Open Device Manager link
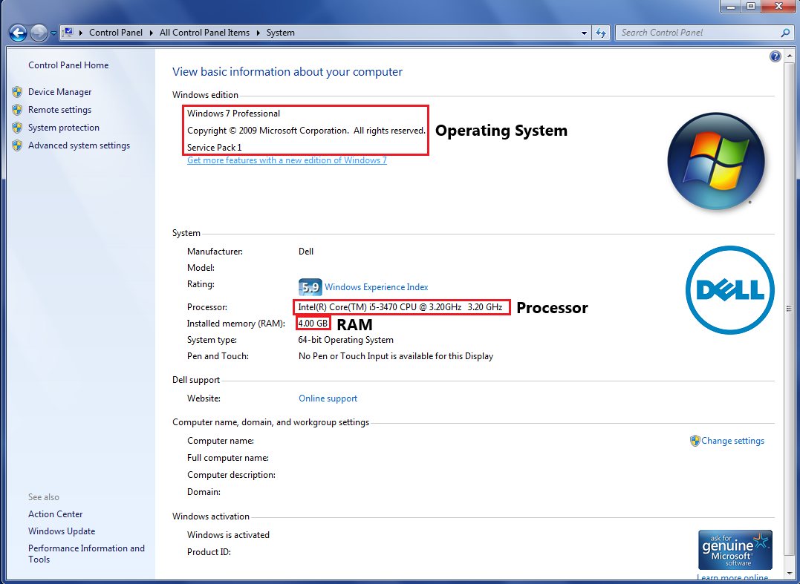Viewport: 800px width, 584px height. 59,92
